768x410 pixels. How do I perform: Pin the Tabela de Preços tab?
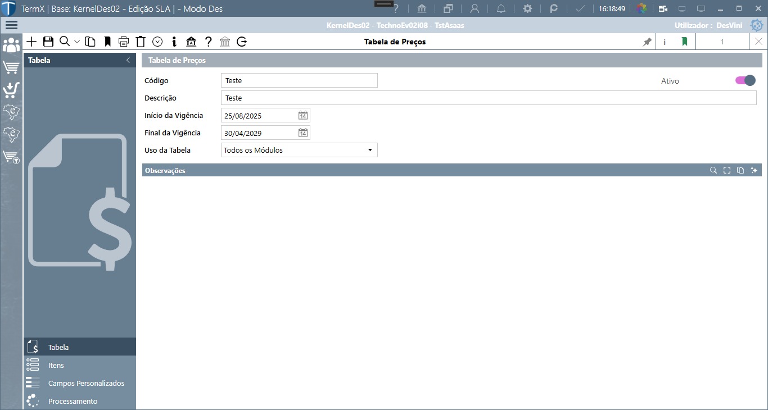point(647,42)
